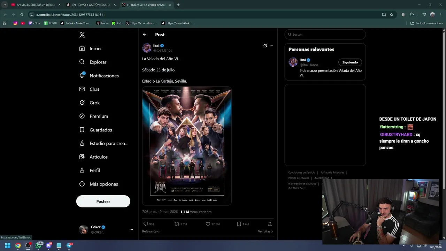Open Condiciones de Servicio link
Image resolution: width=446 pixels, height=251 pixels.
coord(301,173)
